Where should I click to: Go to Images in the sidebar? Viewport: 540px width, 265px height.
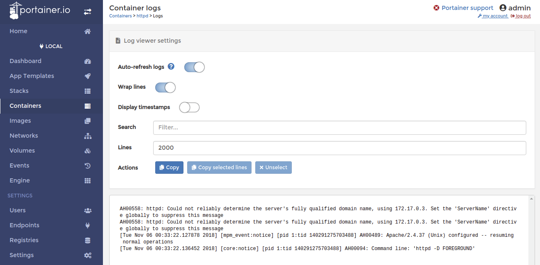[x=20, y=121]
